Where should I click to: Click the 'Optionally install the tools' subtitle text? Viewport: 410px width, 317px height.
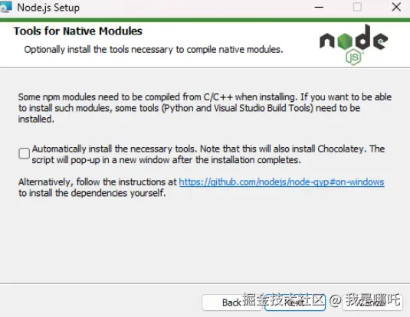point(153,50)
